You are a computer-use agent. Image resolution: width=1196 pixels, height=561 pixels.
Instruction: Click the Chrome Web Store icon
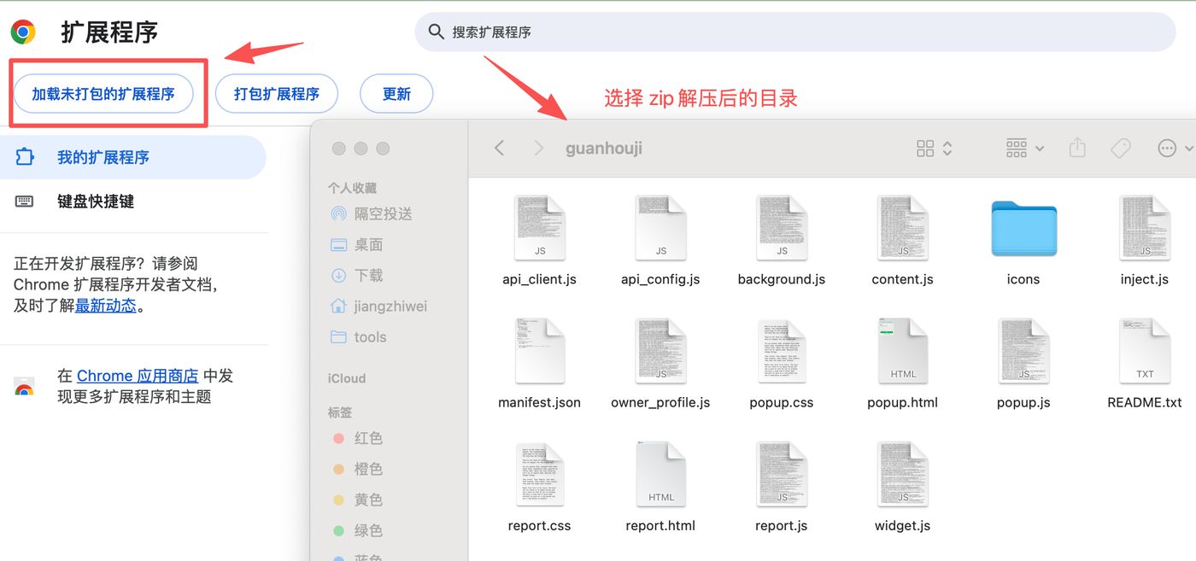(24, 387)
